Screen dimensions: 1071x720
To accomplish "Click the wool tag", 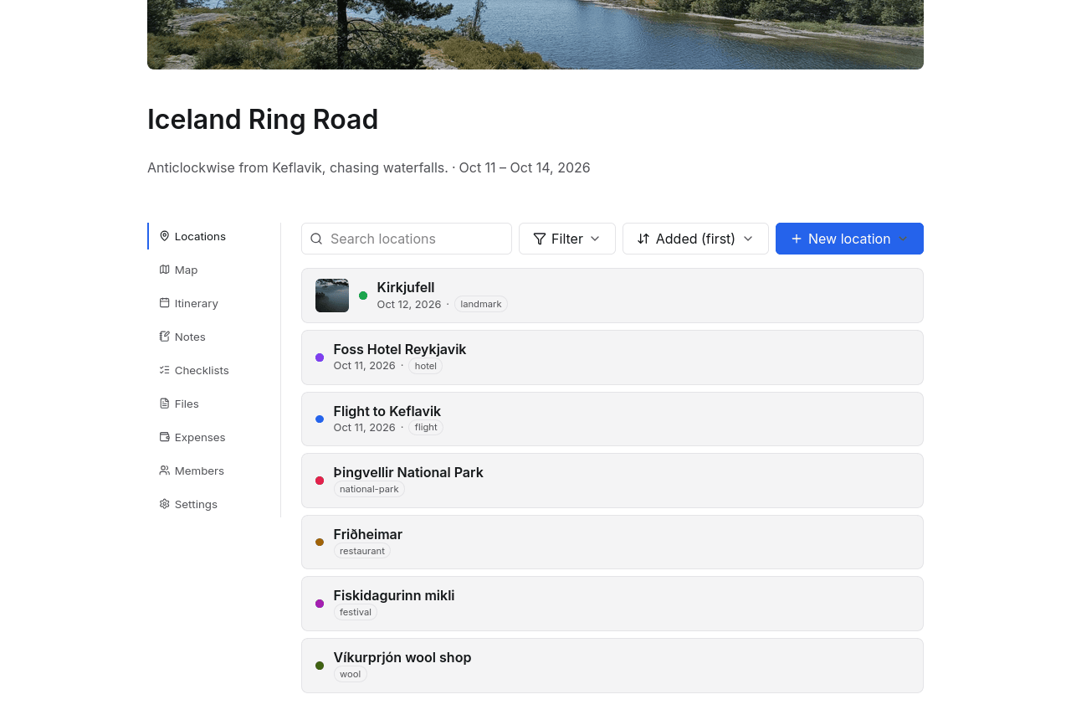I will click(x=351, y=674).
